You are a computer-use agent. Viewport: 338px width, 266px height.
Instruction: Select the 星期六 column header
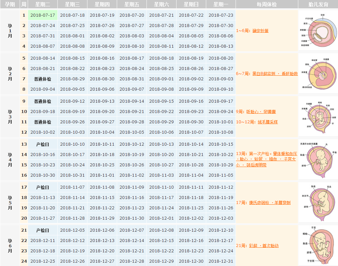click(x=161, y=4)
